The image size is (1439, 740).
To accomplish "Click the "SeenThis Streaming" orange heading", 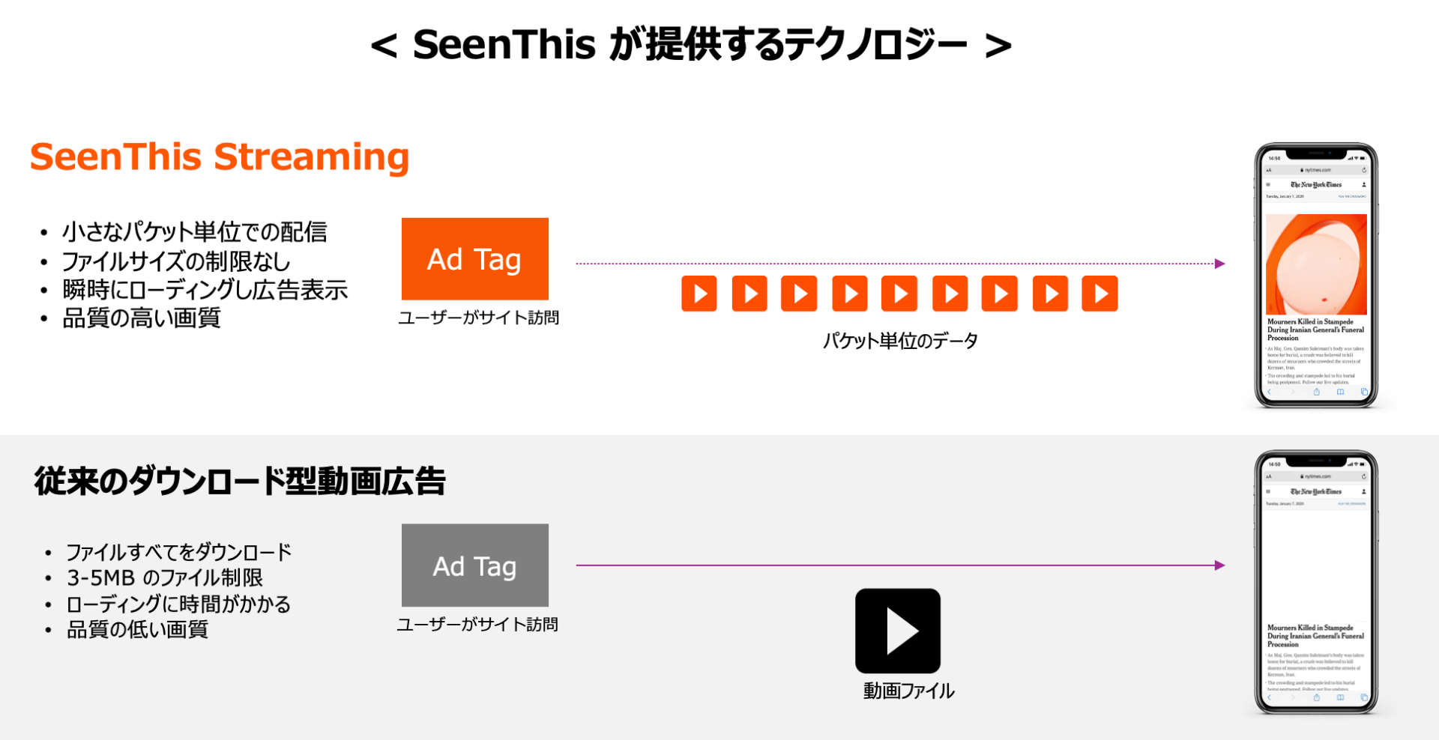I will pos(220,157).
